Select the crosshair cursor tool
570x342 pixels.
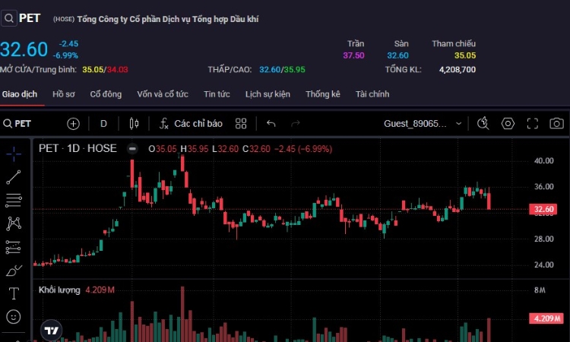tap(14, 154)
